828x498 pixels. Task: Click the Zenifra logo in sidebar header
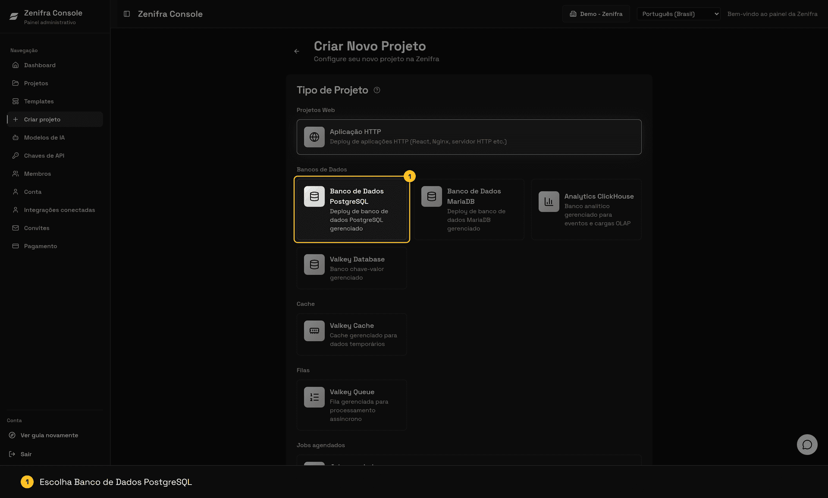tap(14, 16)
